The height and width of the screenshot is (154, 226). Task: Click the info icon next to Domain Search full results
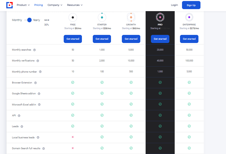[43, 148]
